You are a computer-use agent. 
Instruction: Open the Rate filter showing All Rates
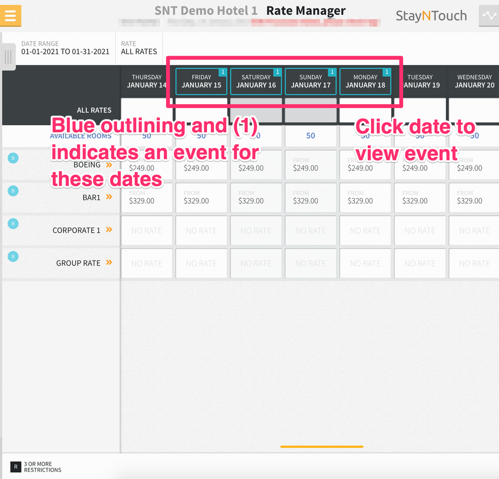[139, 48]
